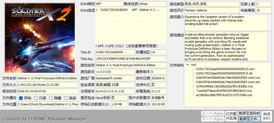Click the 游戏简介 intro text box
274x123 pixels.
point(228,23)
